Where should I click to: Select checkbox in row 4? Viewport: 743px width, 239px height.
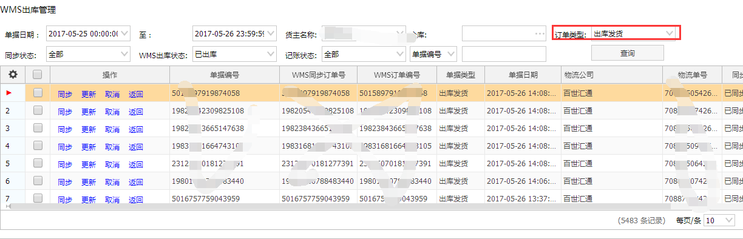click(38, 146)
